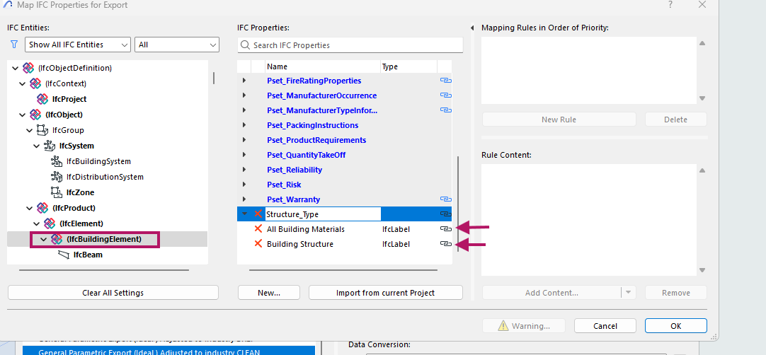Click the IfcProject entity icon
The height and width of the screenshot is (355, 766).
pos(42,99)
